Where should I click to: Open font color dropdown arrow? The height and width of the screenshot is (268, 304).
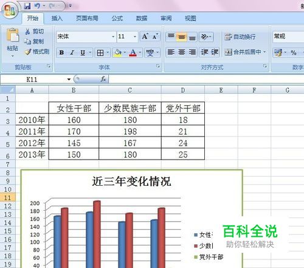click(140, 53)
